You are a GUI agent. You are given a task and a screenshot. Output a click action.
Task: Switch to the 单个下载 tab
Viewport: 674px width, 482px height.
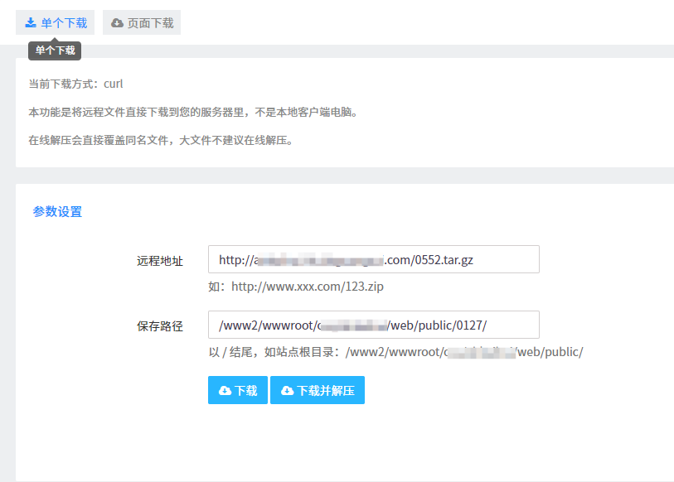pos(55,23)
